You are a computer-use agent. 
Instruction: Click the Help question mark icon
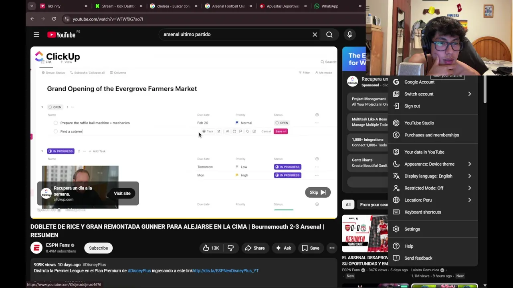pos(396,246)
